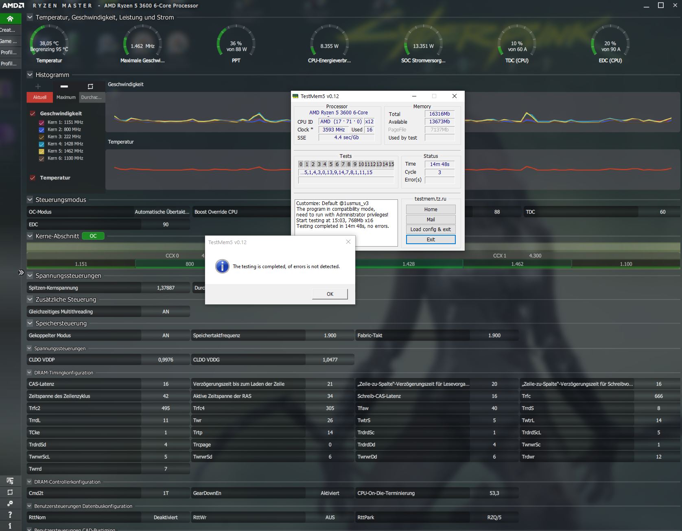Click the Kern 2 core bar showing 800
The height and width of the screenshot is (531, 682).
[x=190, y=264]
